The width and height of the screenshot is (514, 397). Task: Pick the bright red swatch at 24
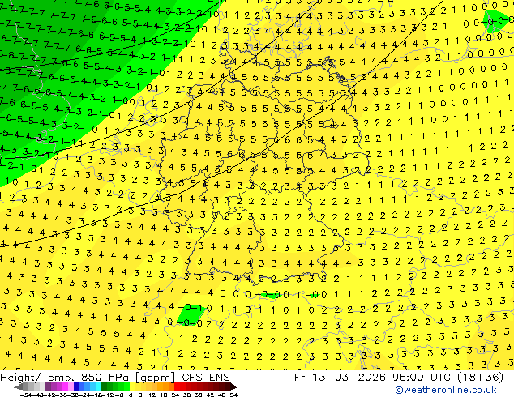tap(177, 386)
